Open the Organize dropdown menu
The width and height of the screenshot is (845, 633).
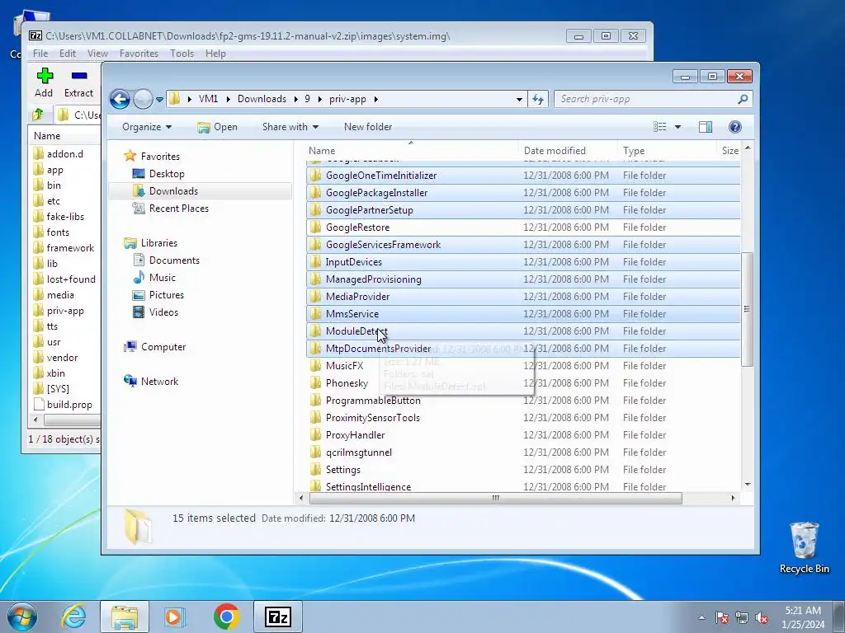click(x=147, y=127)
